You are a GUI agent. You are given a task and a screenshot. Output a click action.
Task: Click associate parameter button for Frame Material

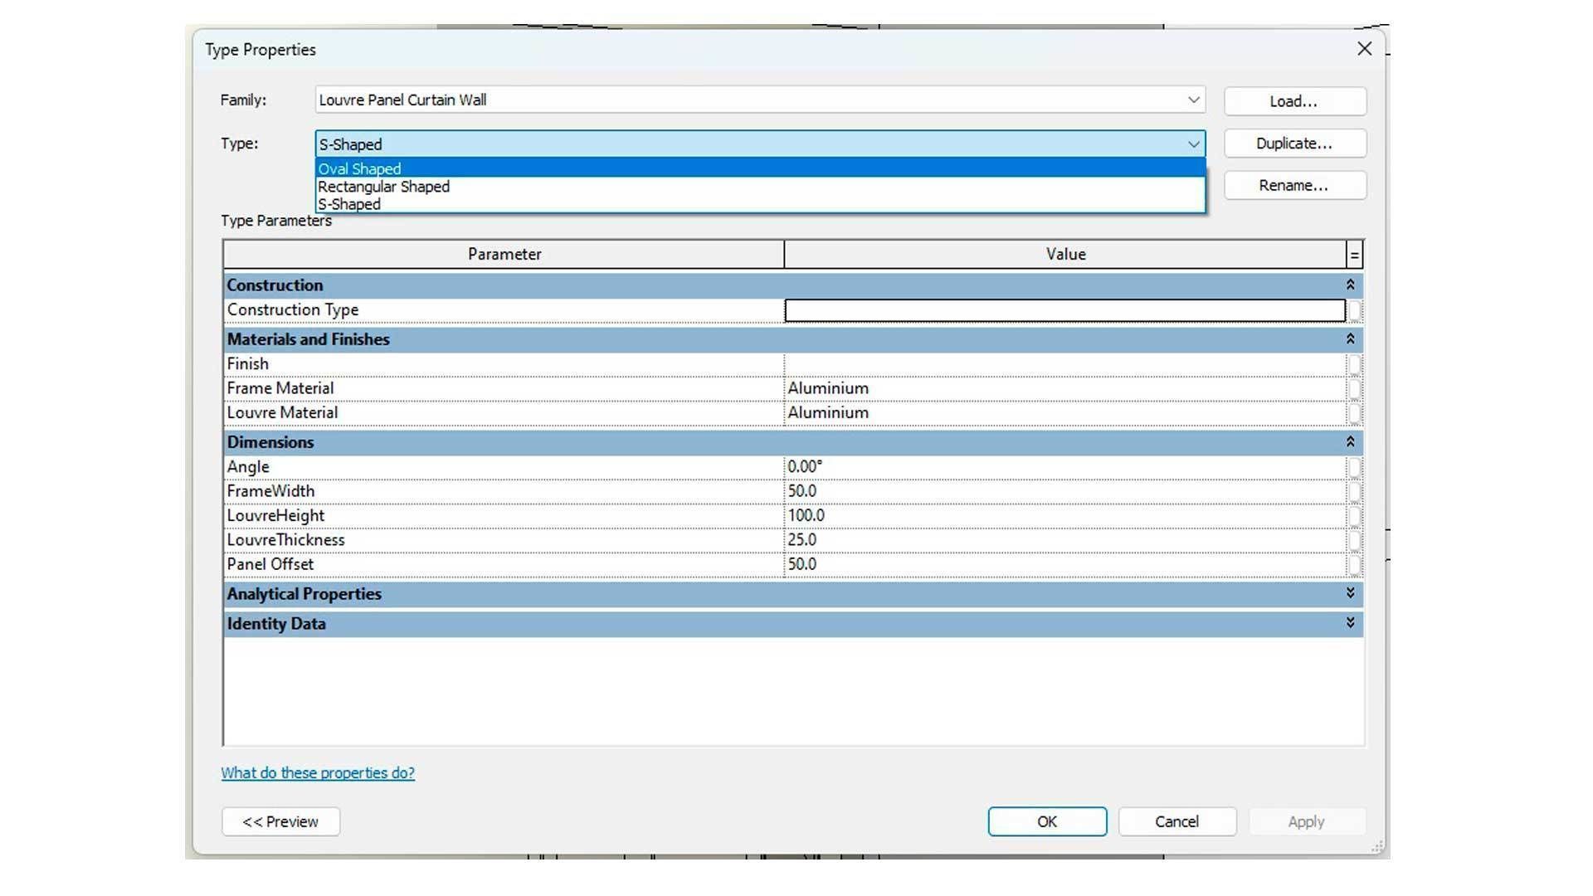pyautogui.click(x=1354, y=388)
